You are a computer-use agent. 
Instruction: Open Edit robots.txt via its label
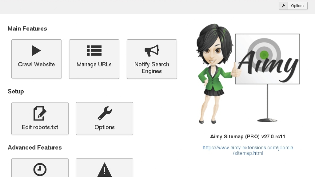pyautogui.click(x=40, y=127)
